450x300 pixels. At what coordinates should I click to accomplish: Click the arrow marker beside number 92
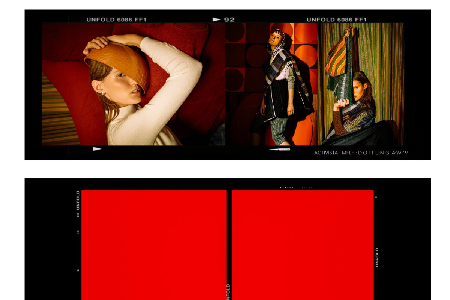coord(216,19)
